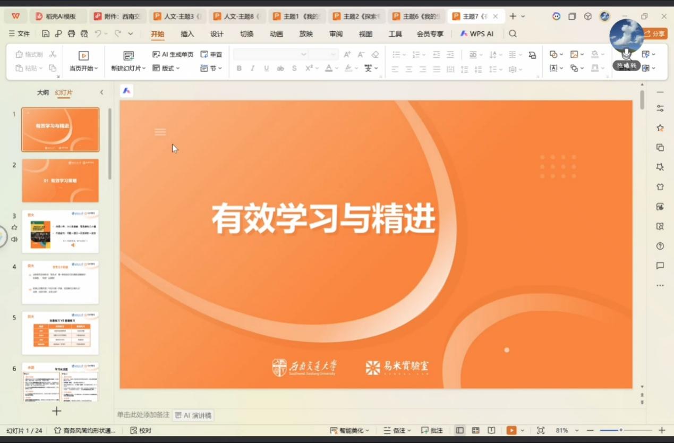Screen dimensions: 674x443
Task: Select slide 2 thumbnail 01 有效学习策略
Action: coord(60,181)
